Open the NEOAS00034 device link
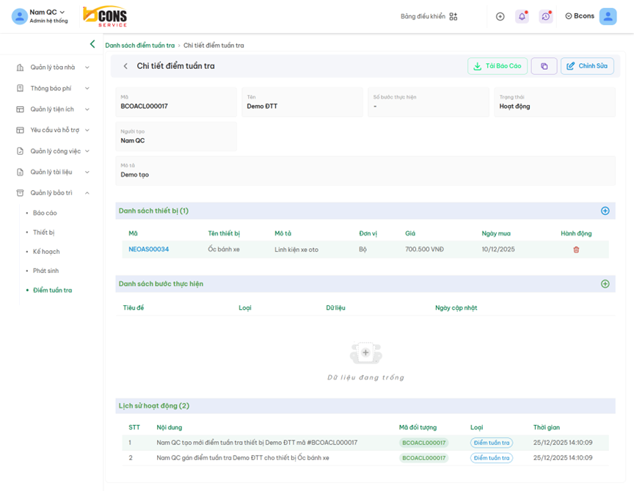Screen dimensions: 634x491 pos(148,250)
